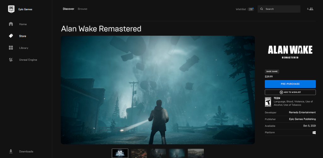This screenshot has width=323, height=158.
Task: Switch to the Browse tab
Action: tap(83, 9)
